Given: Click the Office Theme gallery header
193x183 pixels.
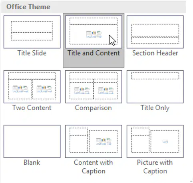Looking at the screenshot, I should tap(94, 7).
